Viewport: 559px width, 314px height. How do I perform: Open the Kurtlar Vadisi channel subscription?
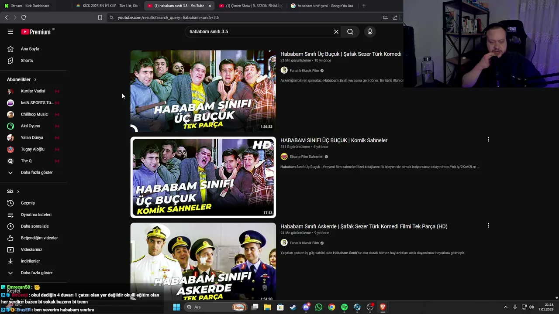click(33, 91)
